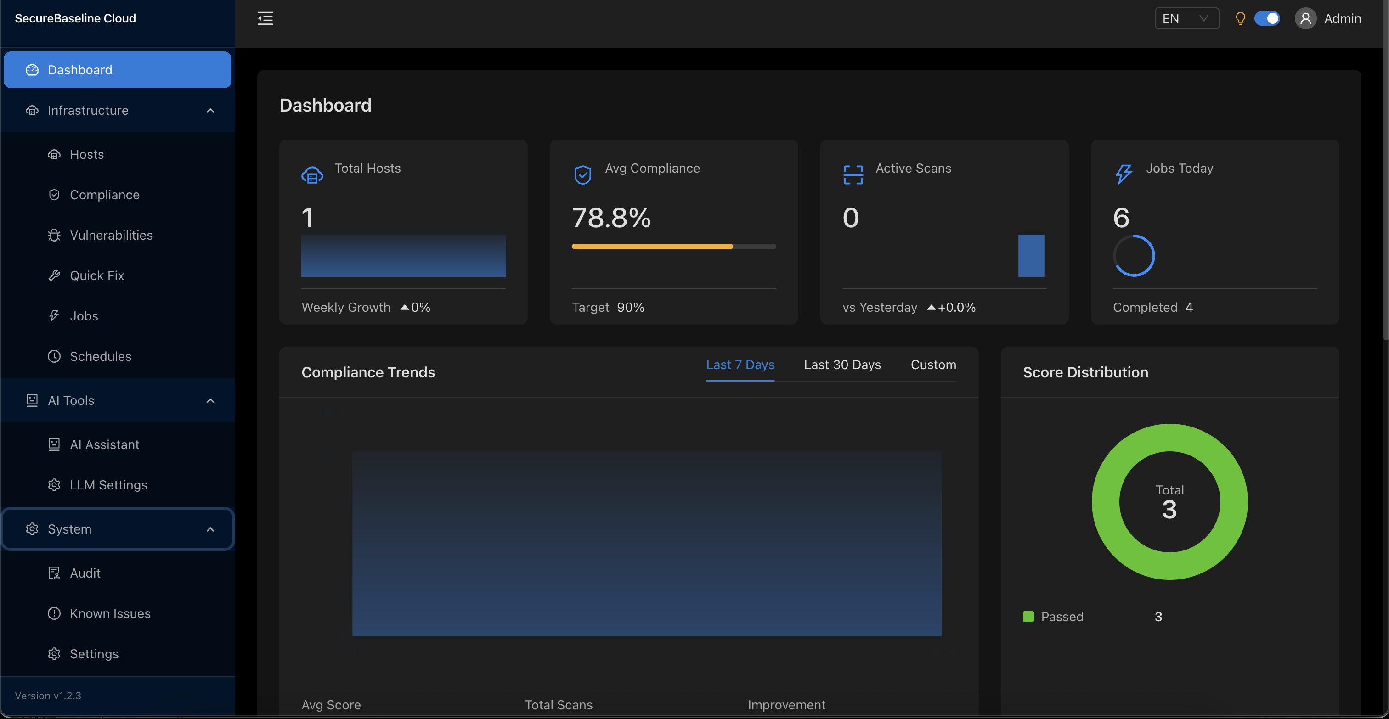Image resolution: width=1389 pixels, height=719 pixels.
Task: Open the Vulnerabilities page
Action: tap(118, 236)
